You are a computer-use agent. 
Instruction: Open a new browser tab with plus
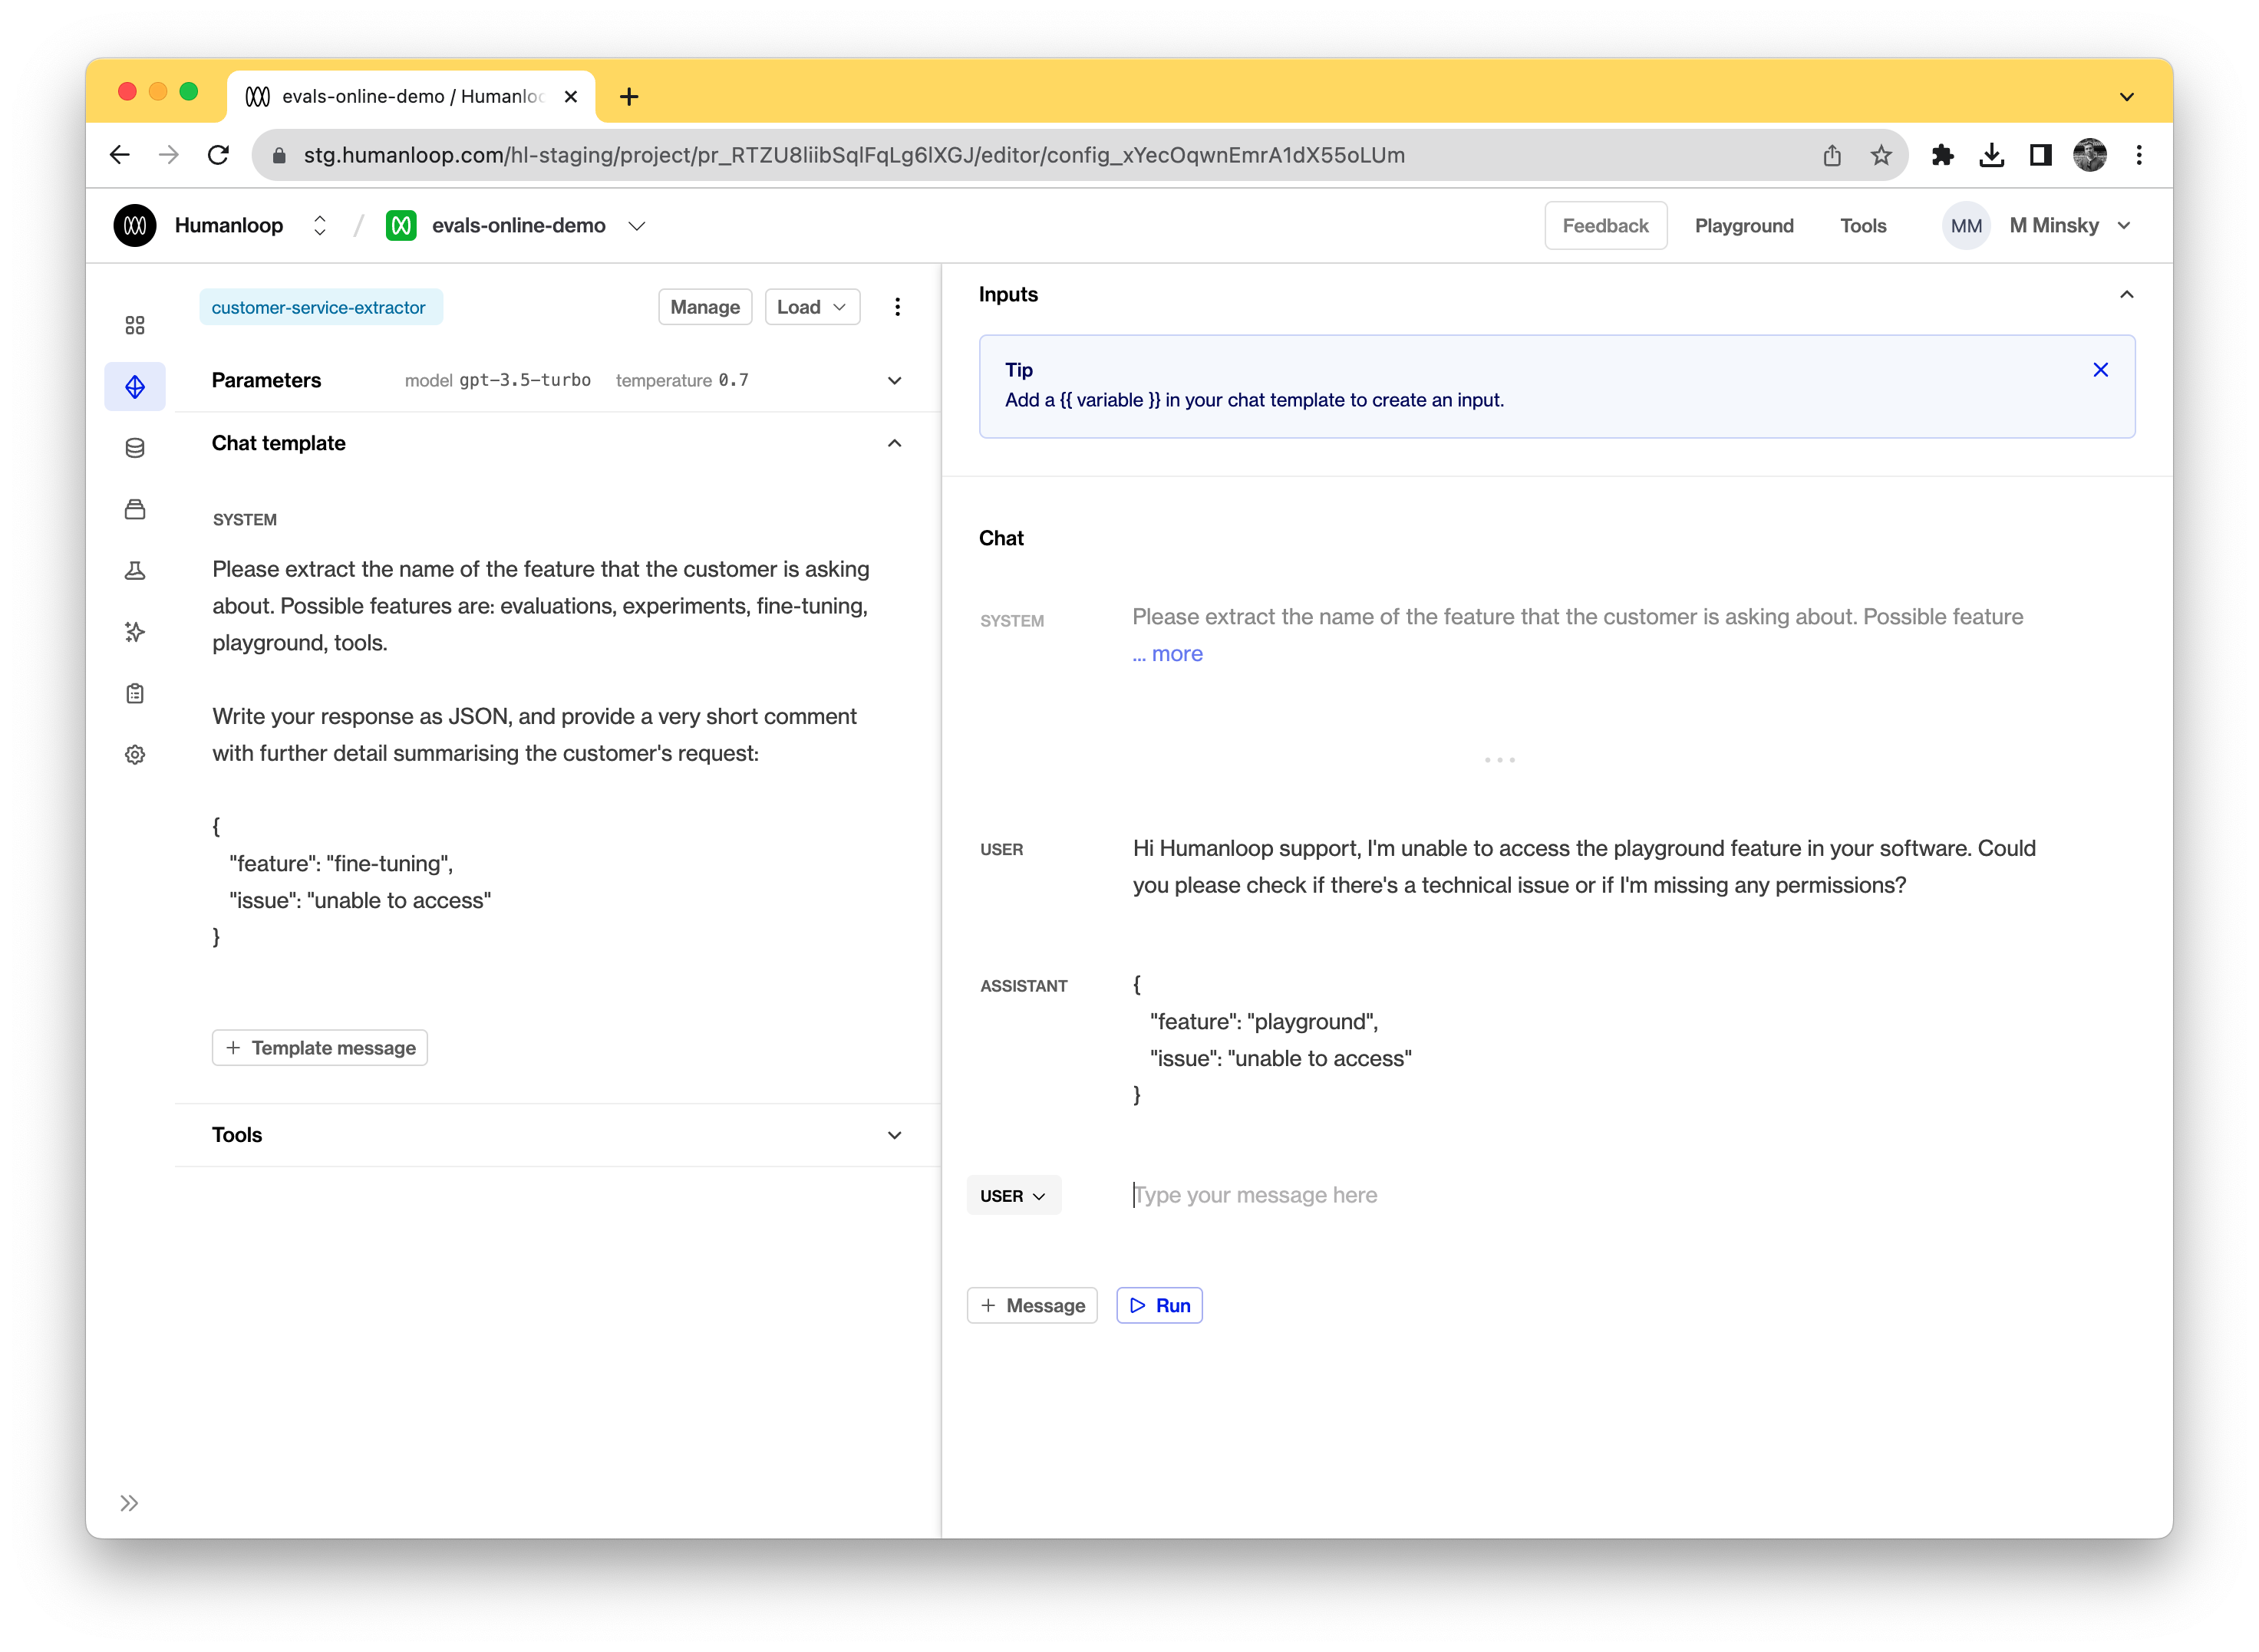[x=629, y=96]
